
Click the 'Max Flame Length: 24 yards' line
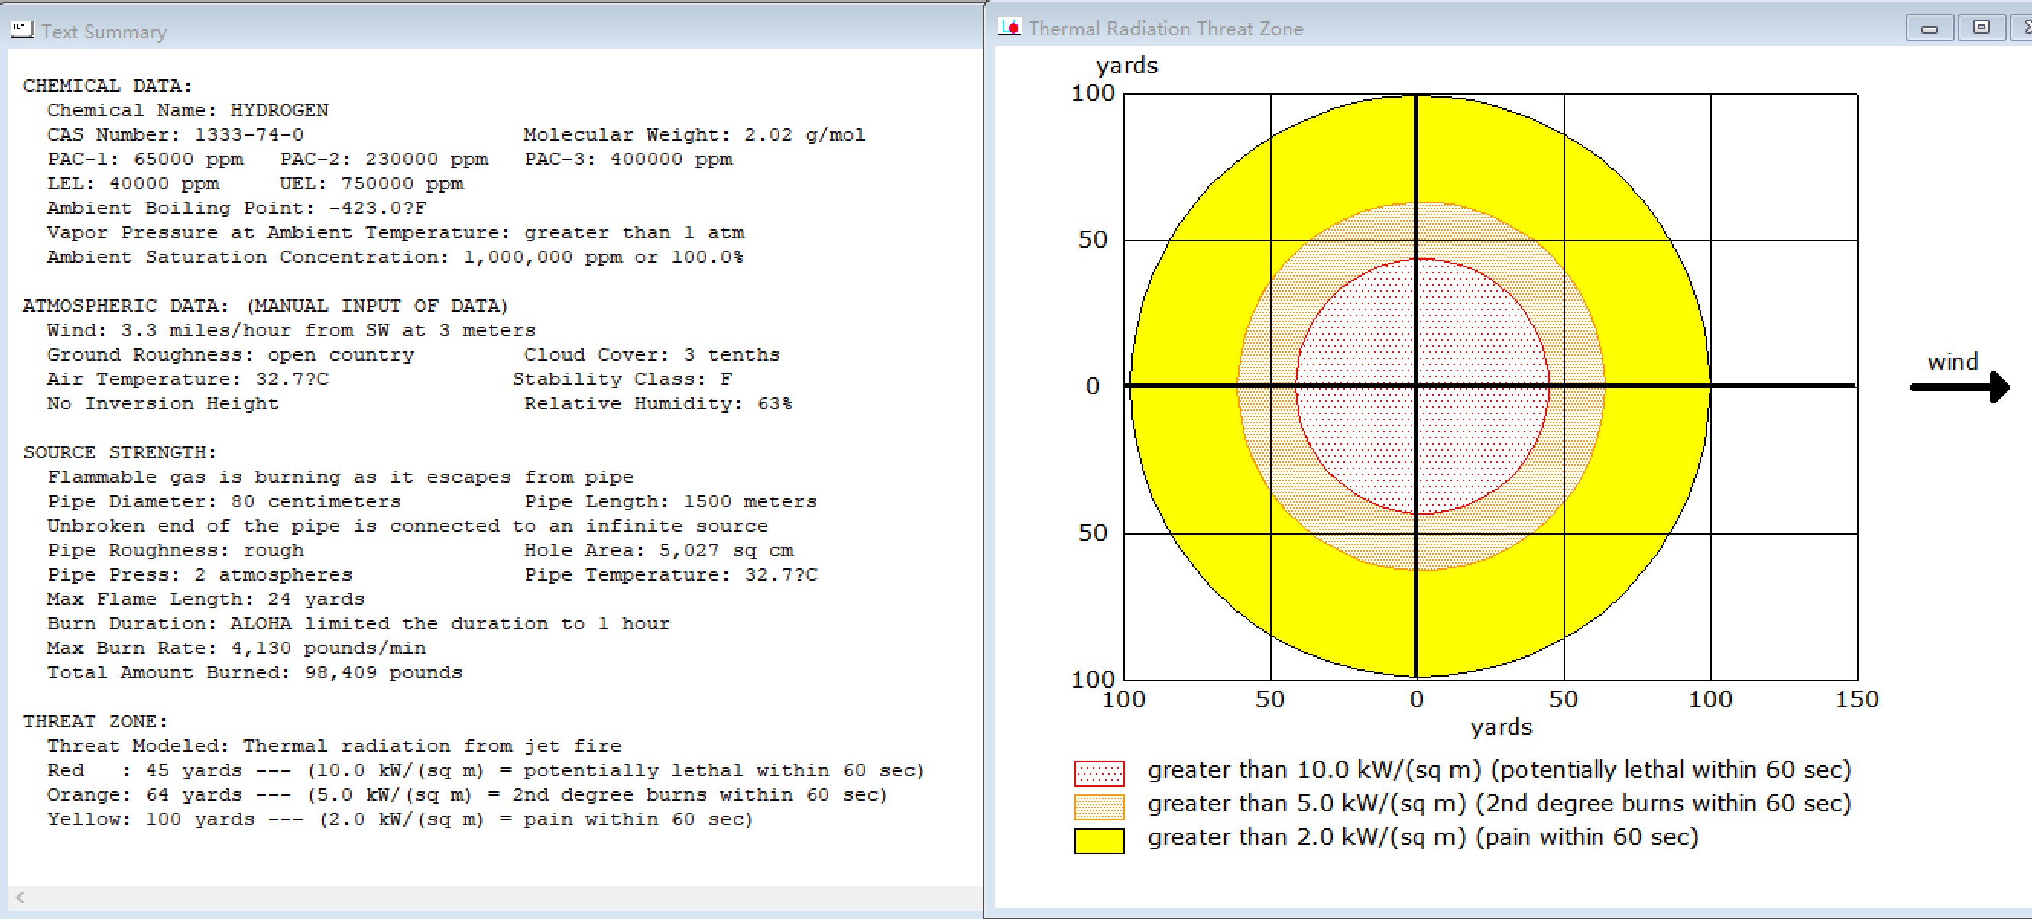point(205,599)
